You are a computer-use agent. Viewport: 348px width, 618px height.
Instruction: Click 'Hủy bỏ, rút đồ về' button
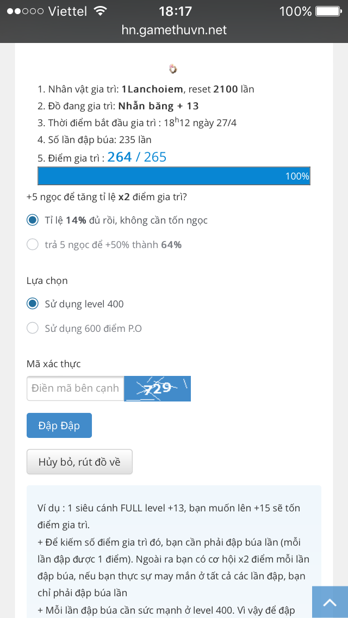[x=79, y=461]
